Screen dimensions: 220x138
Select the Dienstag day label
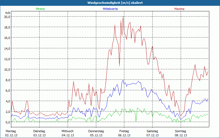(39, 131)
